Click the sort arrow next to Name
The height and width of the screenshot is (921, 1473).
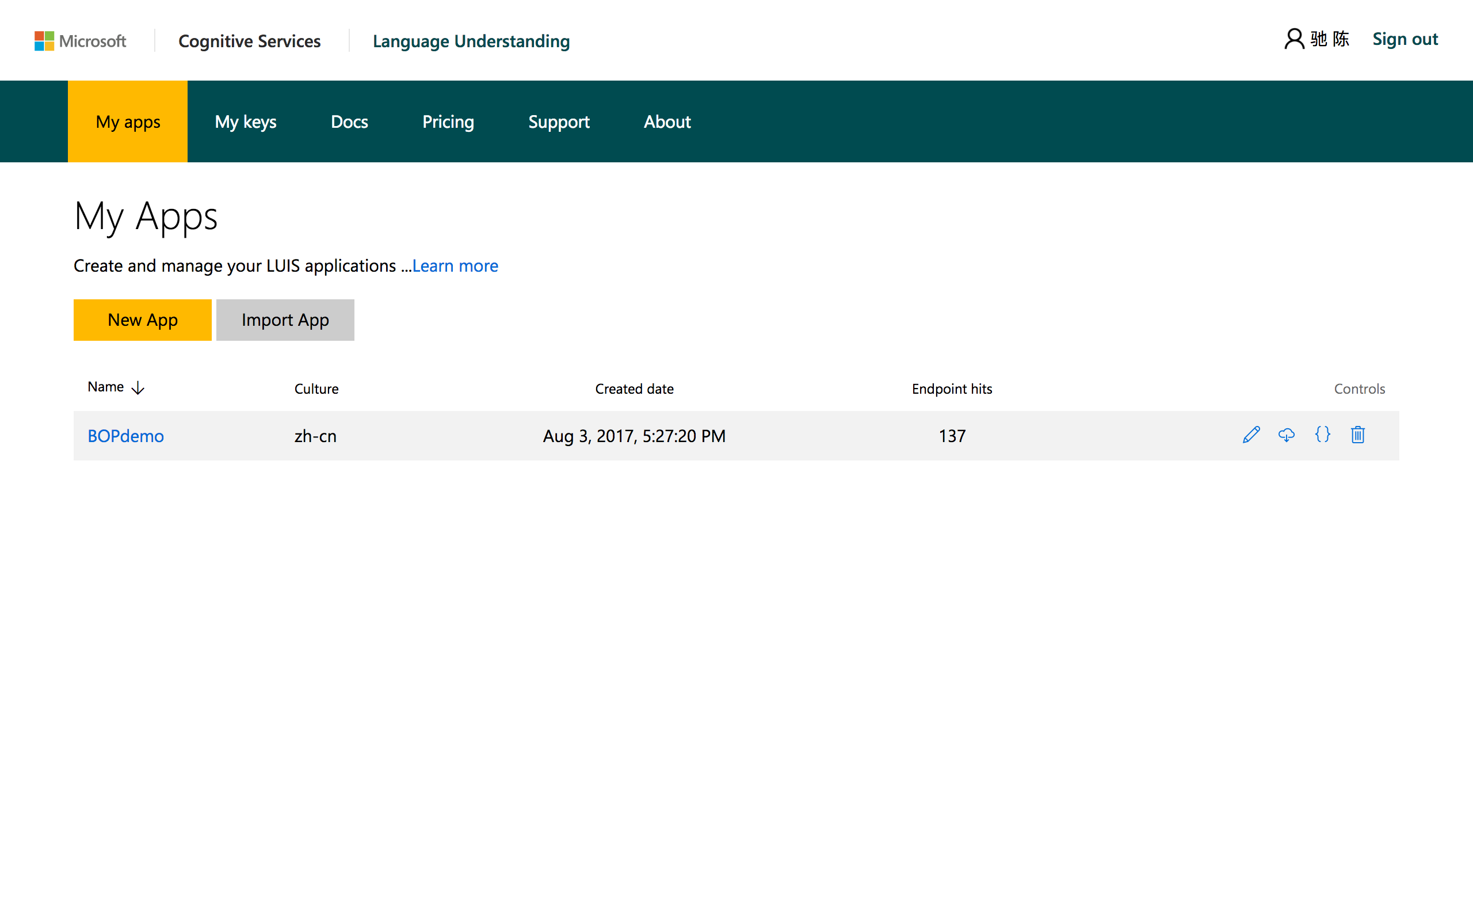pos(138,388)
